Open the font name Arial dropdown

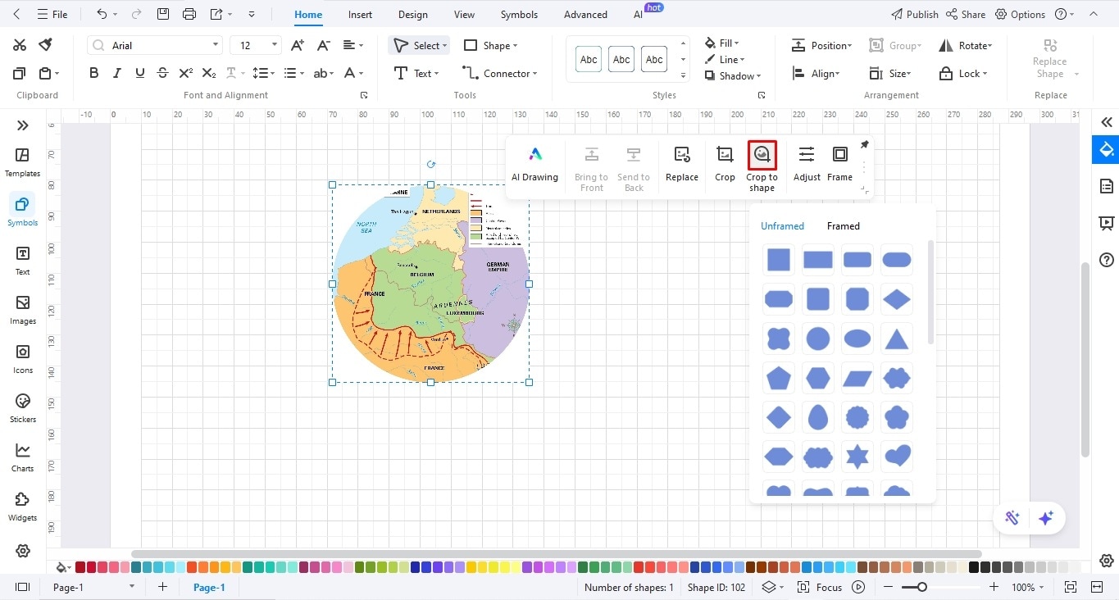pyautogui.click(x=216, y=45)
